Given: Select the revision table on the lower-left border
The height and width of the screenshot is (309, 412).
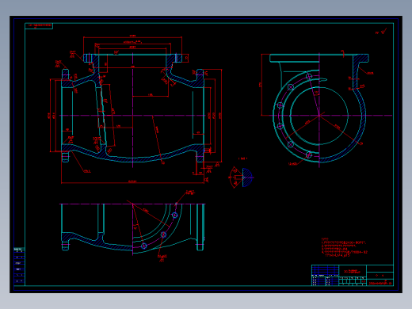Looking at the screenshot, I should [x=19, y=266].
